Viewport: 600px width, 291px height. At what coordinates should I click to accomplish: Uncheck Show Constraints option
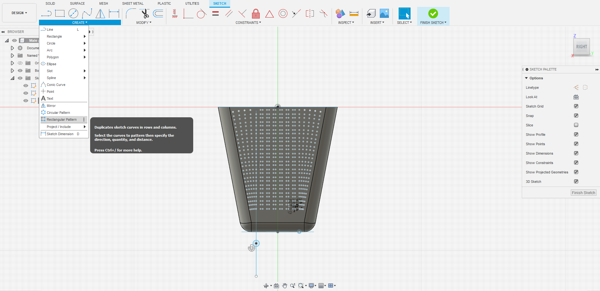(x=576, y=163)
